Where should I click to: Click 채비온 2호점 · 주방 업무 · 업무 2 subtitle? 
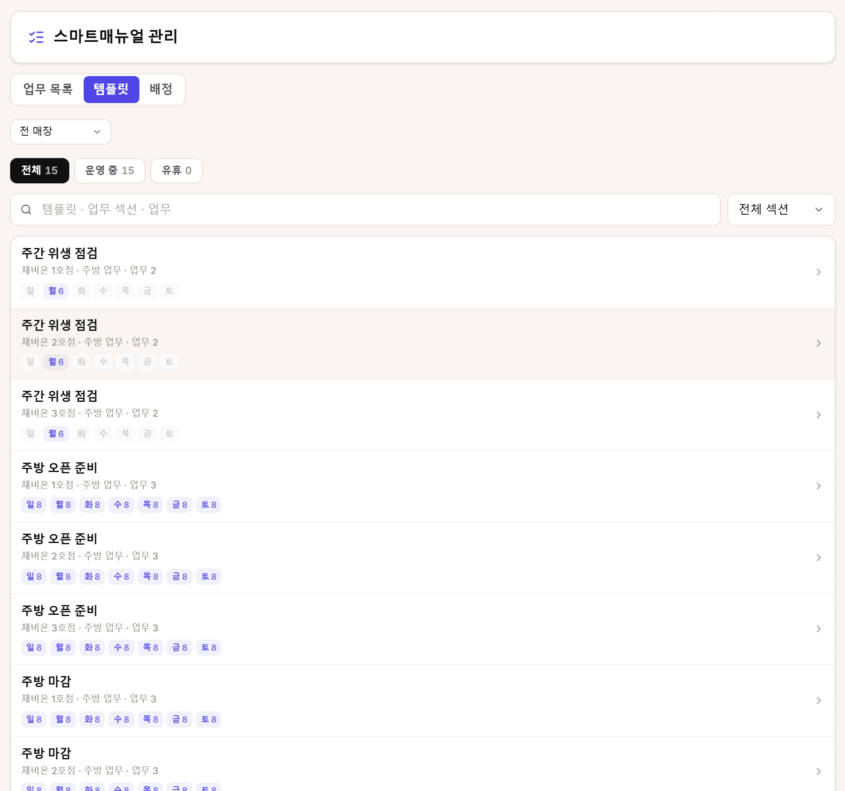(90, 342)
